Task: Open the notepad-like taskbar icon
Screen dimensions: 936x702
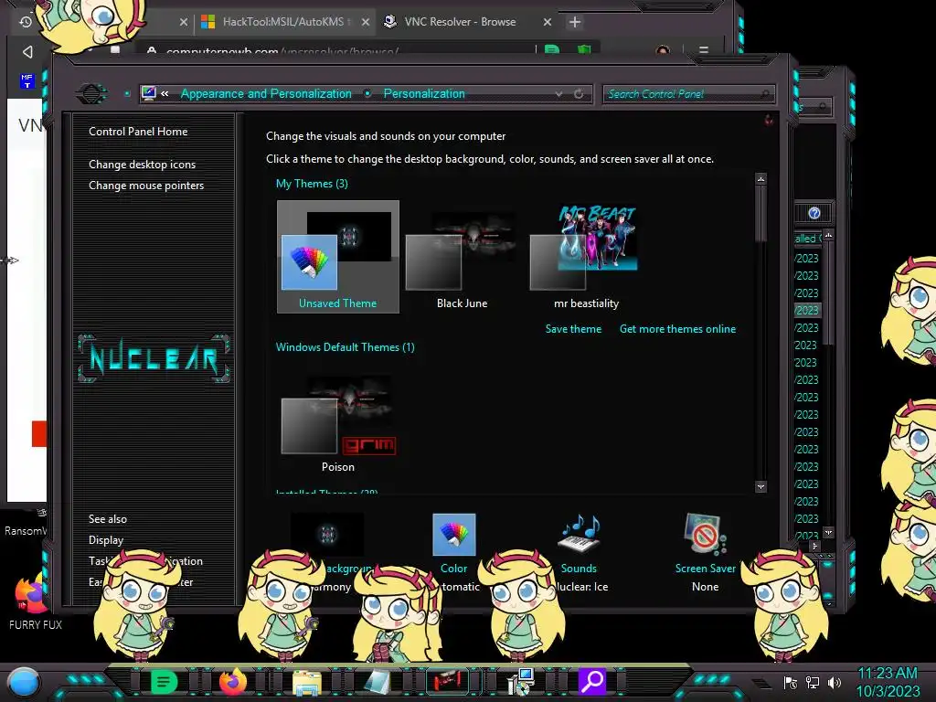Action: coord(378,682)
